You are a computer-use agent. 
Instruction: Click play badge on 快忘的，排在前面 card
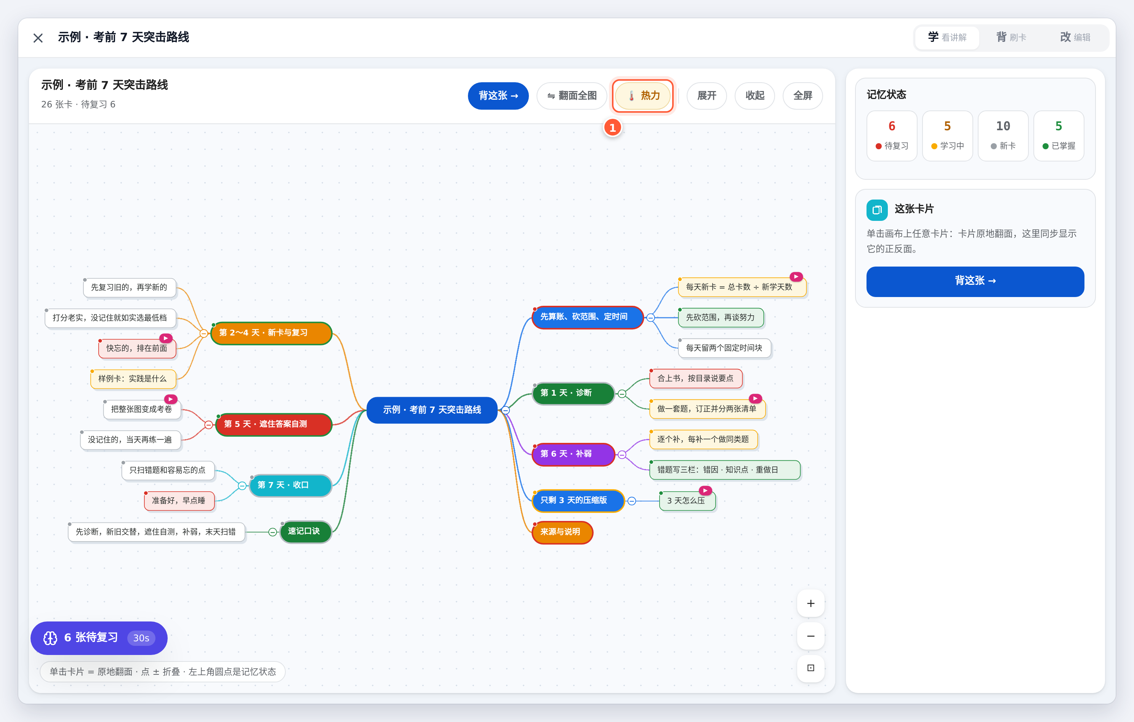coord(166,338)
